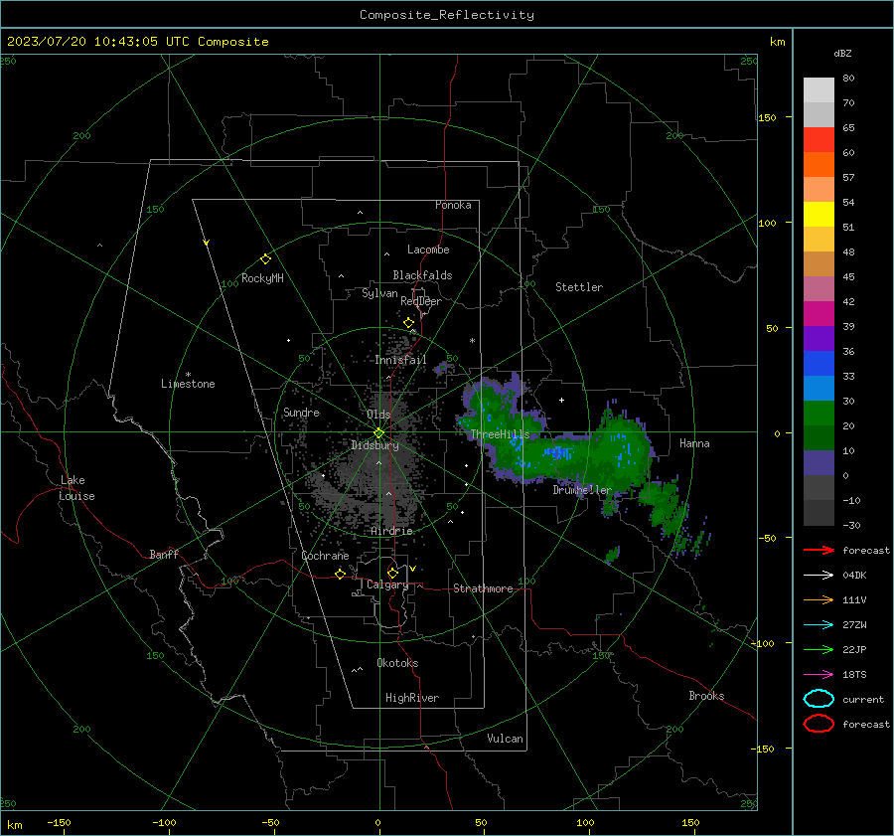Click the 'Brooks' map label

(706, 696)
